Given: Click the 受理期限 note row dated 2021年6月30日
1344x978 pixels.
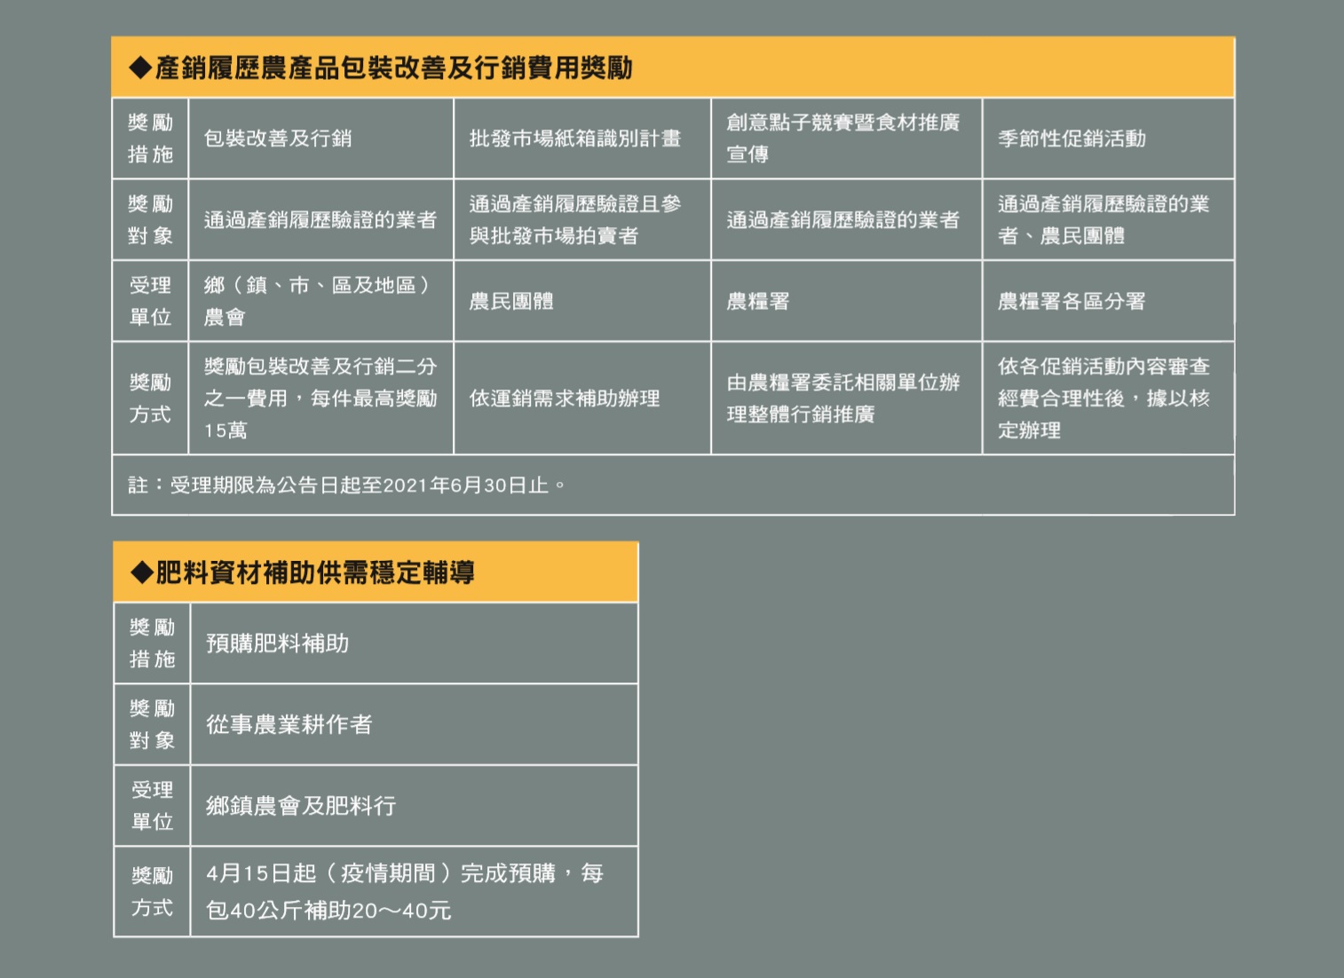Looking at the screenshot, I should (x=346, y=485).
